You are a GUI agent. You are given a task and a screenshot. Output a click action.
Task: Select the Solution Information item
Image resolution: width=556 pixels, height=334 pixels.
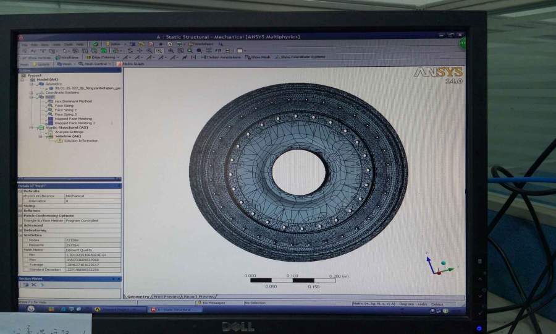tap(81, 140)
